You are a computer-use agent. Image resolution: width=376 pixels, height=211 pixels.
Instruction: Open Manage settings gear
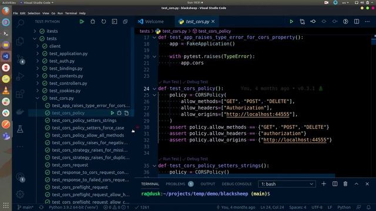pyautogui.click(x=20, y=194)
